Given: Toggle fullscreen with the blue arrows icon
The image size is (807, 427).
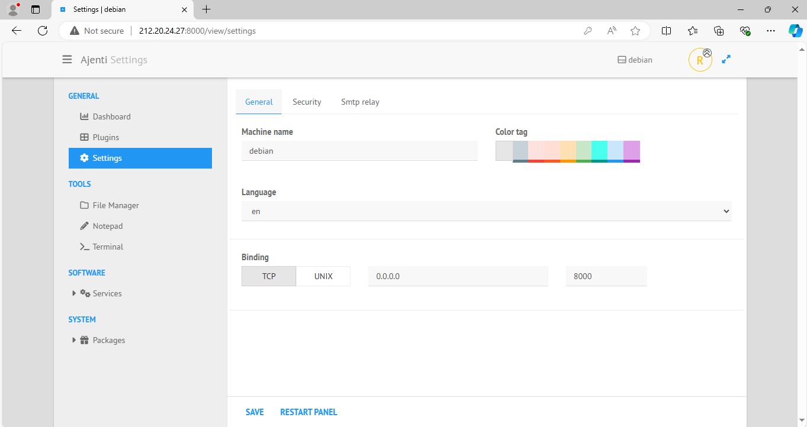Looking at the screenshot, I should pyautogui.click(x=726, y=59).
